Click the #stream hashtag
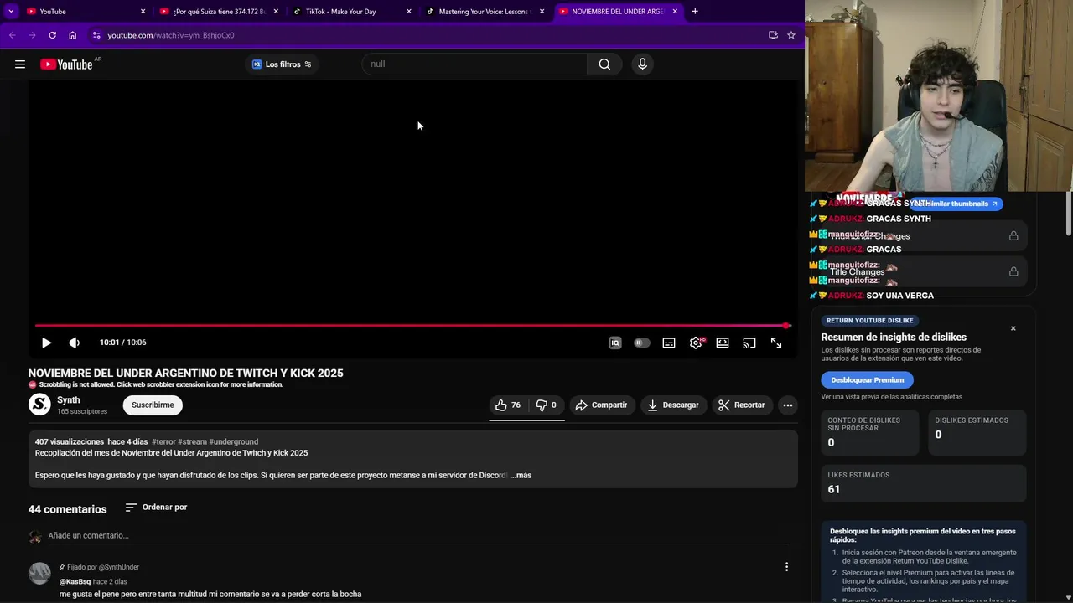The width and height of the screenshot is (1073, 603). 192,442
